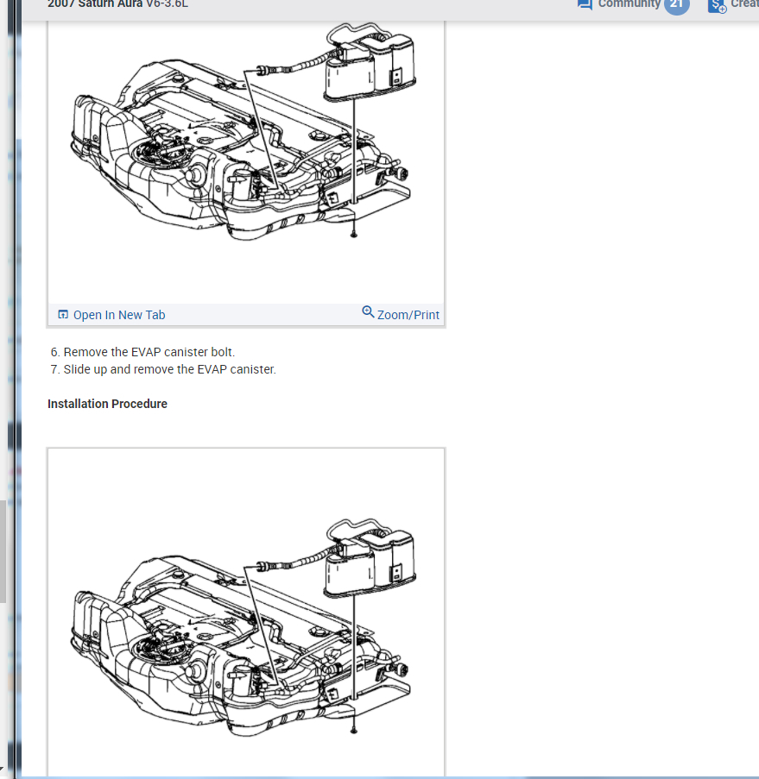Viewport: 759px width, 779px height.
Task: Click the Community count badge showing 21
Action: 676,5
